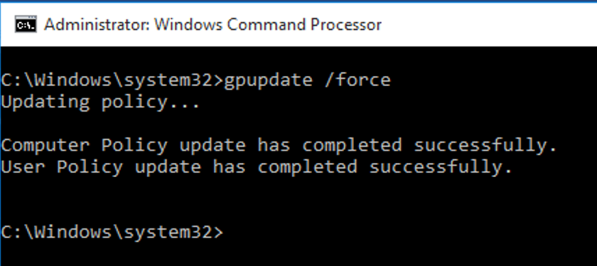This screenshot has width=597, height=266.
Task: Click the "Administrator: Windows Command Processor" title text
Action: pos(213,25)
